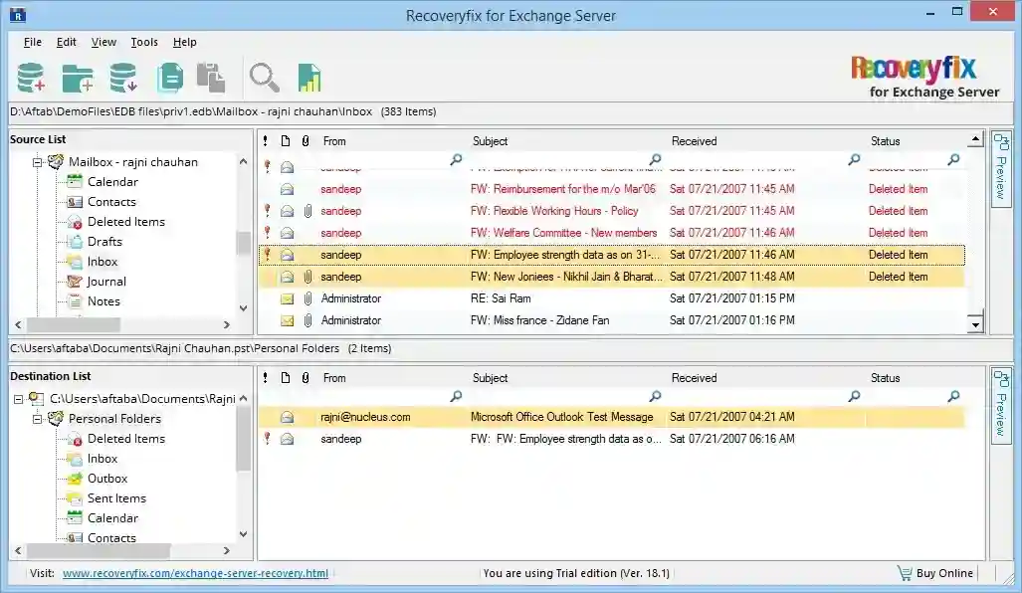The width and height of the screenshot is (1022, 593).
Task: Click down arrow of source message list scrollbar
Action: (x=975, y=324)
